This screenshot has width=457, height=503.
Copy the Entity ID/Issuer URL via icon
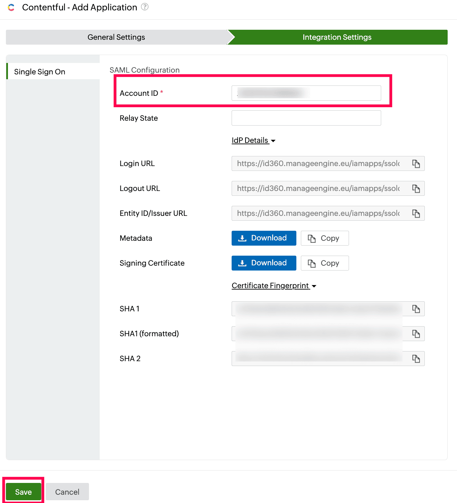coord(416,213)
